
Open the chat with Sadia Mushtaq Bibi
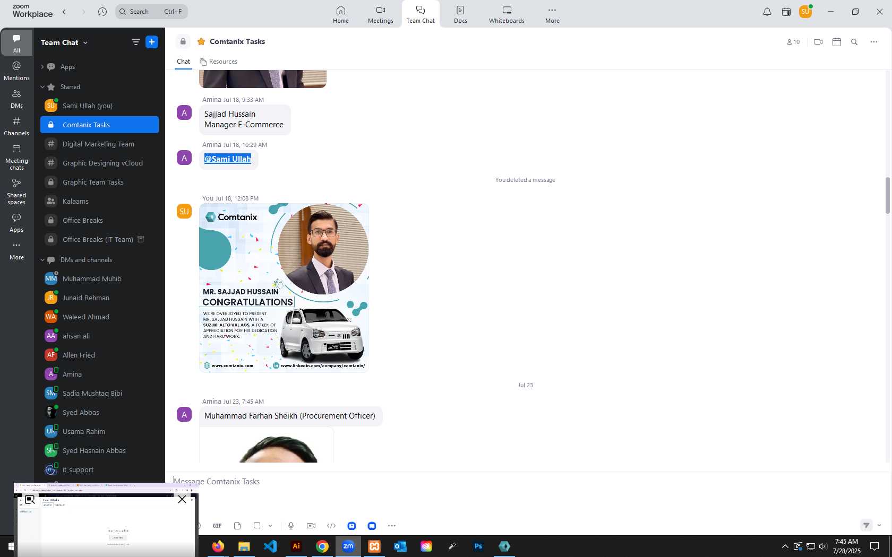point(99,393)
